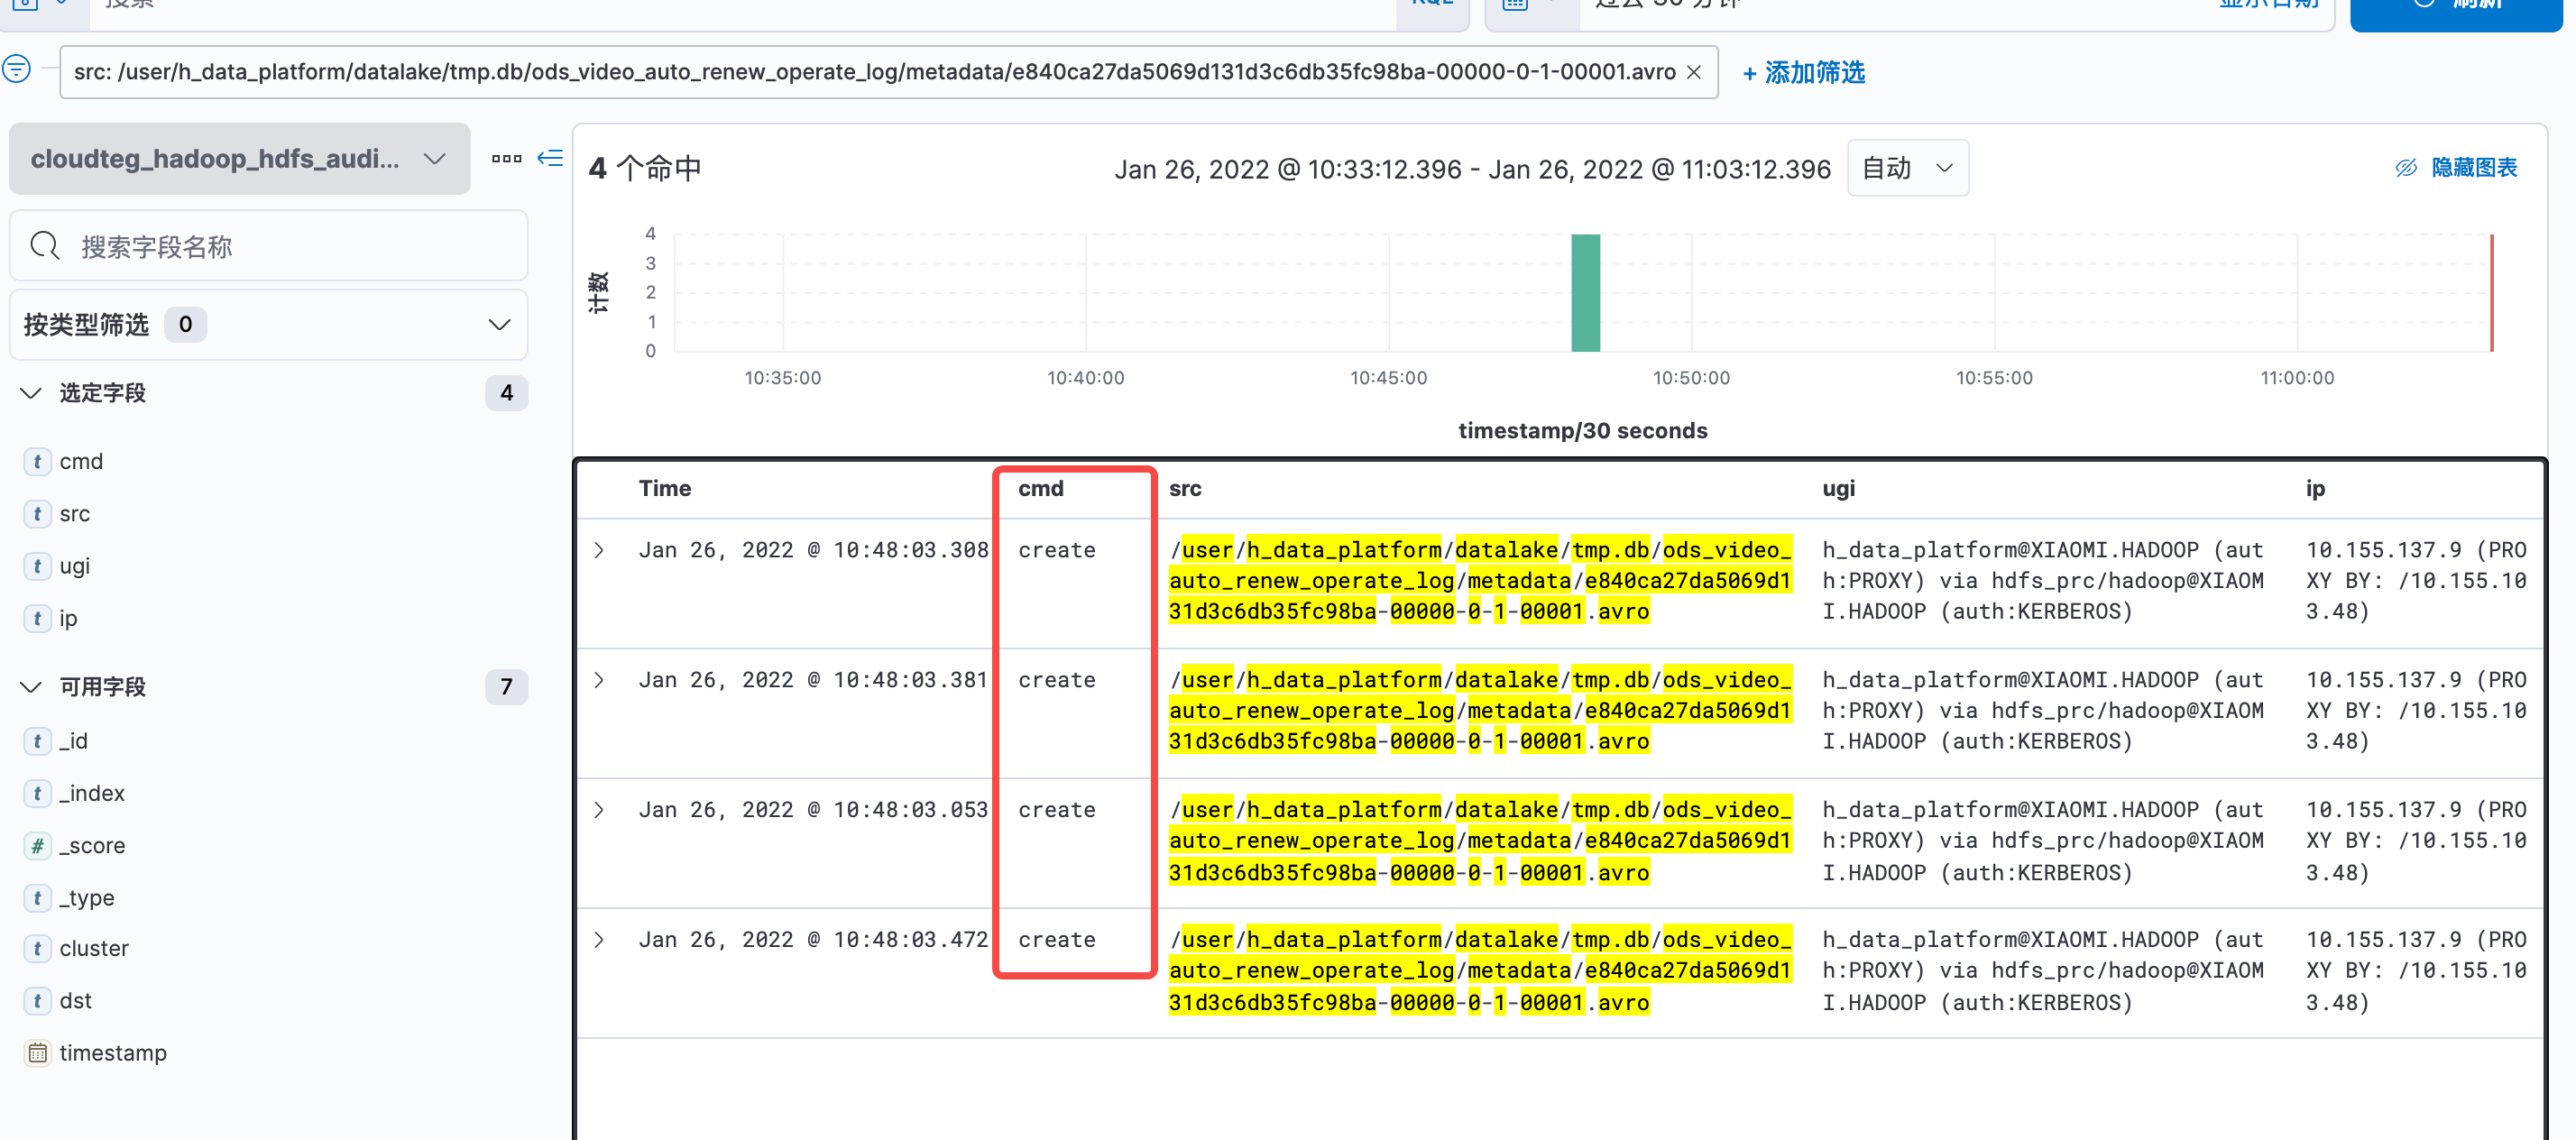Open the 自动 interval dropdown
2576x1140 pixels.
tap(1907, 167)
